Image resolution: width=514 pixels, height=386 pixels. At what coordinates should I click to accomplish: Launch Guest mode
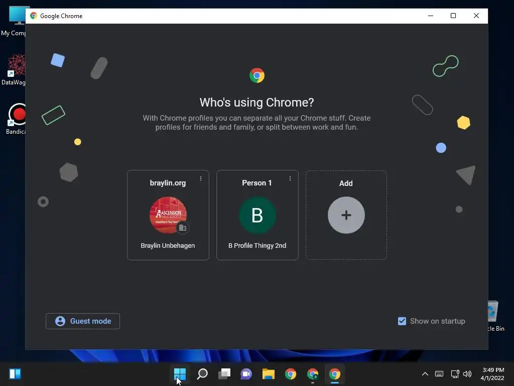click(x=83, y=321)
